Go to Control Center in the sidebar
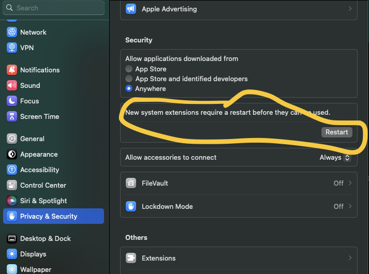The image size is (369, 274). pos(43,185)
